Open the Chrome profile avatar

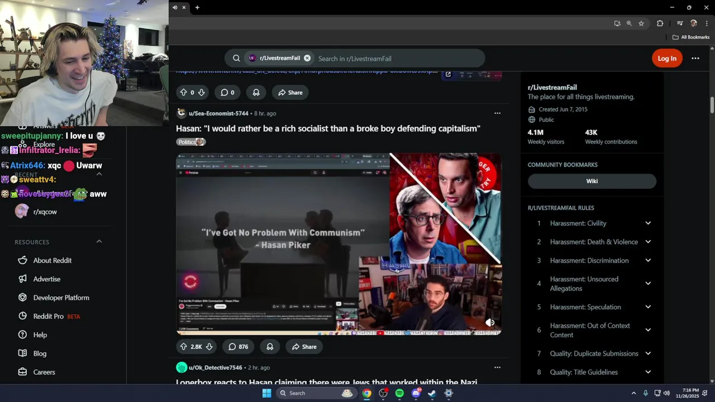tap(694, 23)
